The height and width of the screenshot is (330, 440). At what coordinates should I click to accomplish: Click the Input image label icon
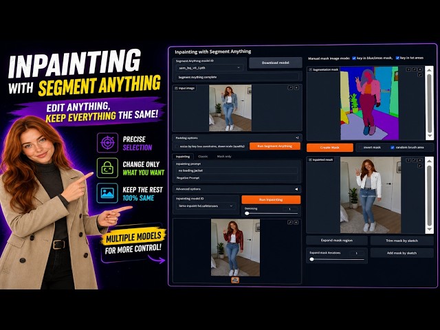pos(176,88)
